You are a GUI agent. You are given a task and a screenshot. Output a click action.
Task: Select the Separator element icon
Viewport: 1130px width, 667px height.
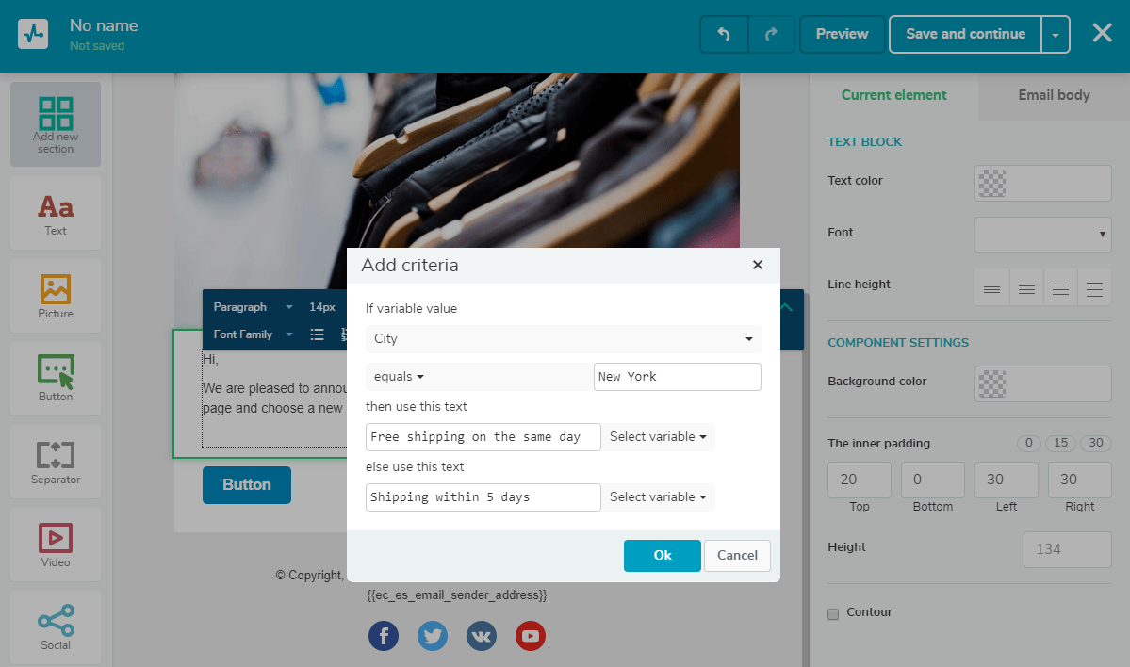click(x=55, y=461)
